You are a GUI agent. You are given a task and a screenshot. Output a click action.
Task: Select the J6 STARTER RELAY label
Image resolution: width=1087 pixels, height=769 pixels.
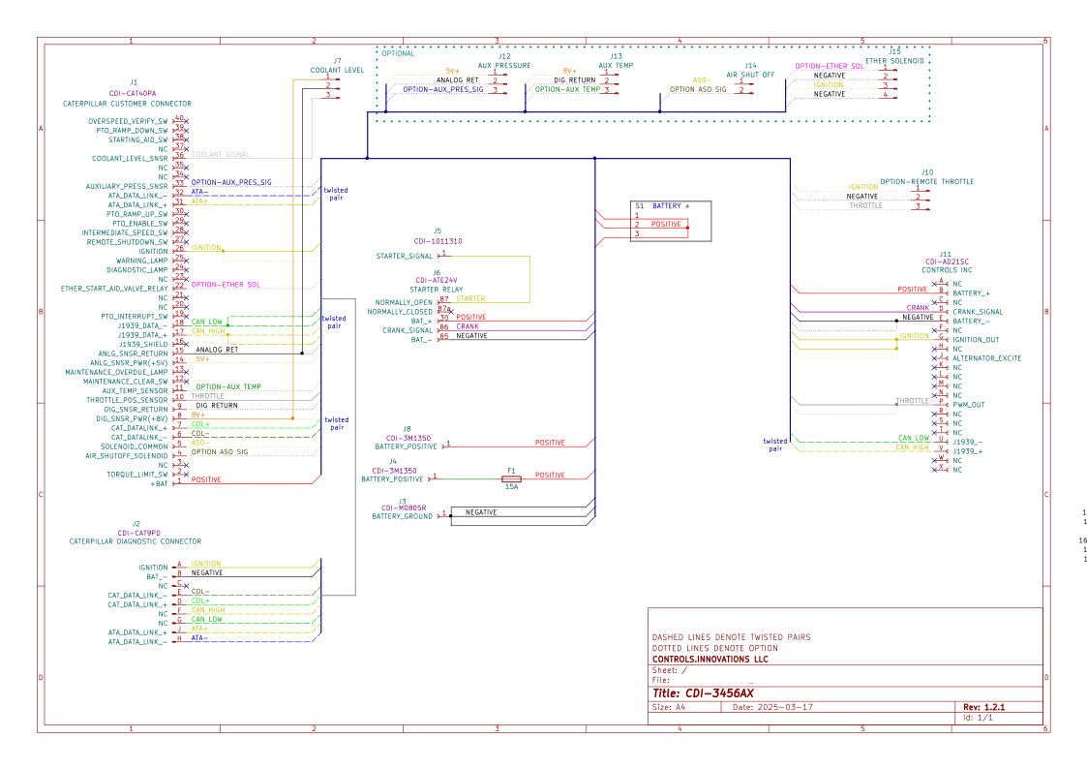[x=437, y=289]
